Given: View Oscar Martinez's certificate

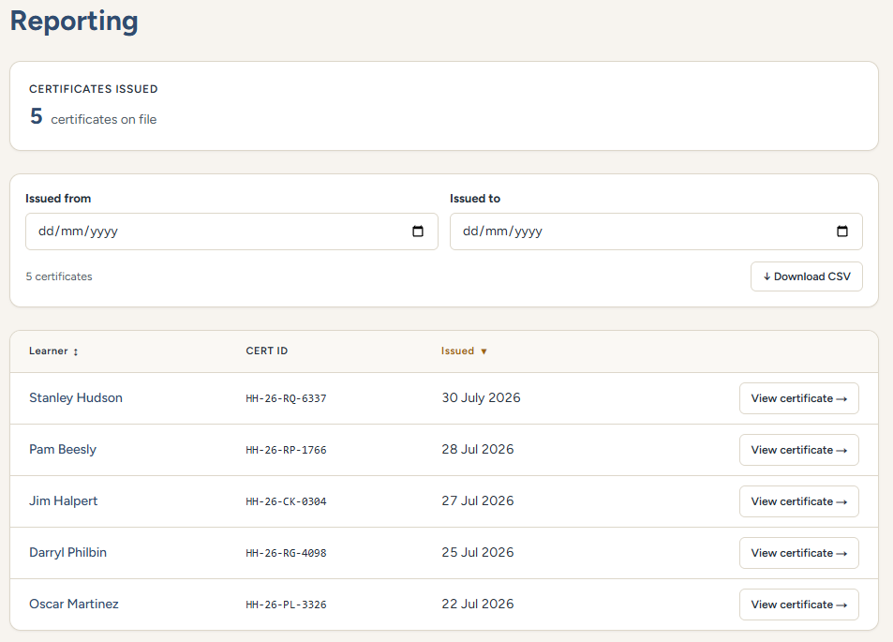Looking at the screenshot, I should 799,605.
